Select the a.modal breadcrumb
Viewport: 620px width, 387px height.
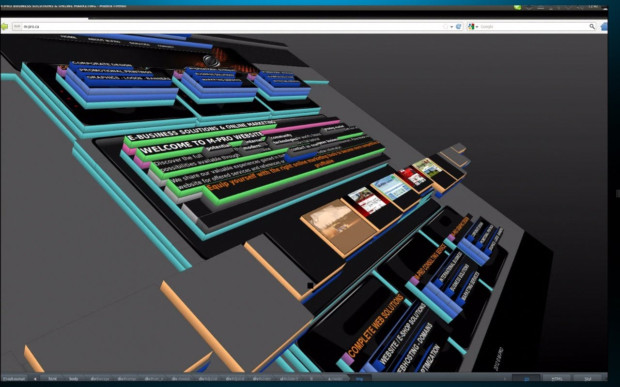point(335,379)
